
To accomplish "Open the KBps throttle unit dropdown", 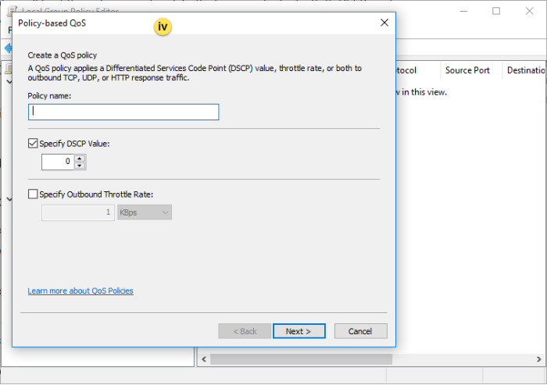I will (145, 212).
